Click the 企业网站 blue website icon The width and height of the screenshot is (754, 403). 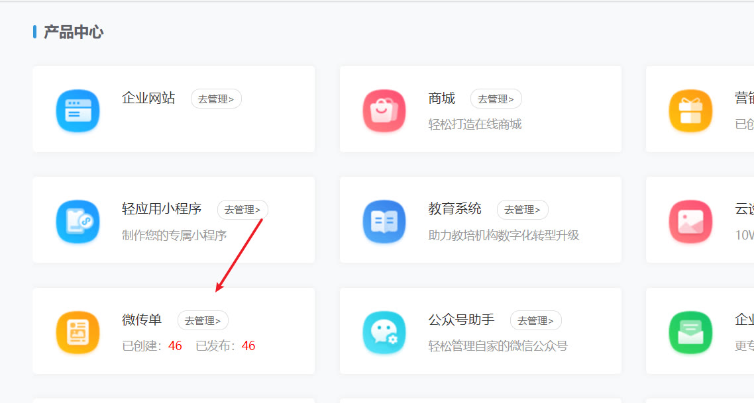(78, 109)
